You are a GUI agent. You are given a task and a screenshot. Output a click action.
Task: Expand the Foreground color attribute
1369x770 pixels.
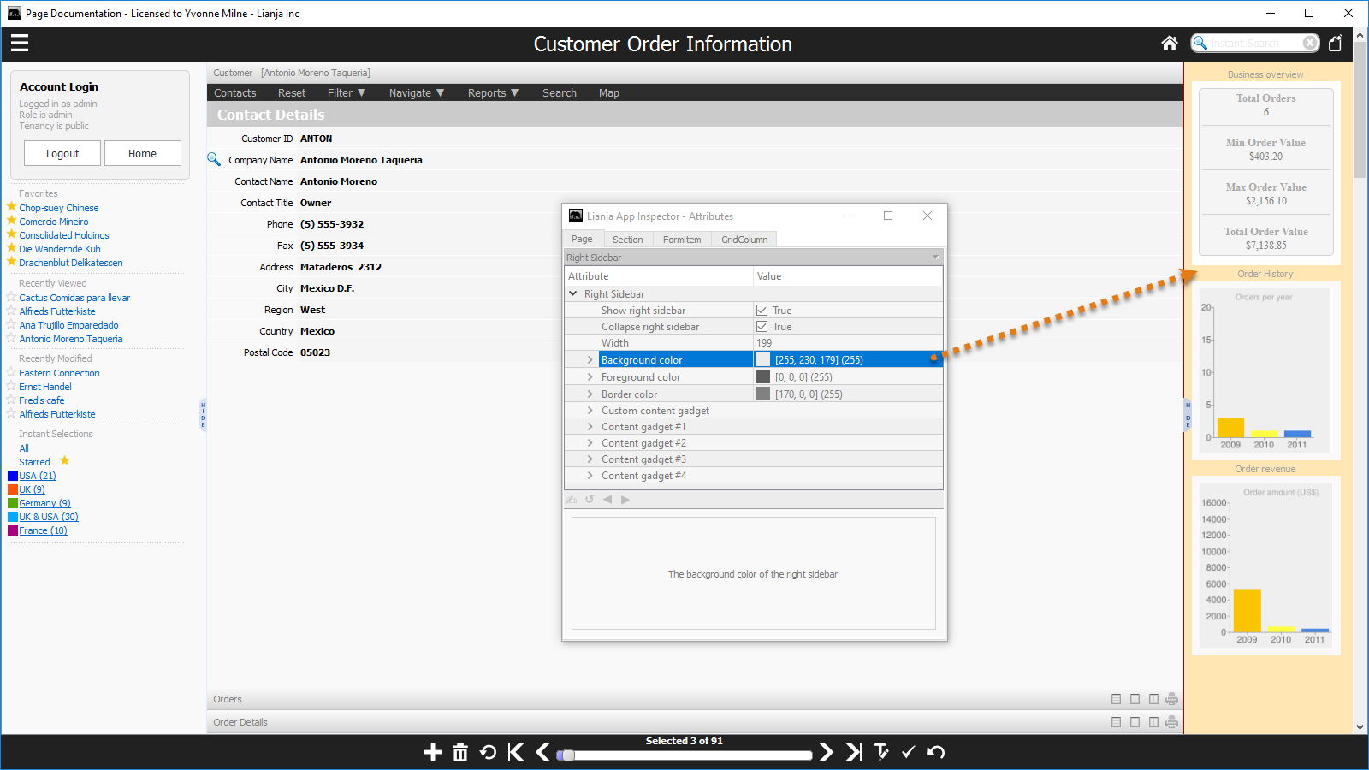pyautogui.click(x=590, y=377)
